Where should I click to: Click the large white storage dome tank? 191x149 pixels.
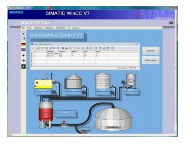point(113,119)
